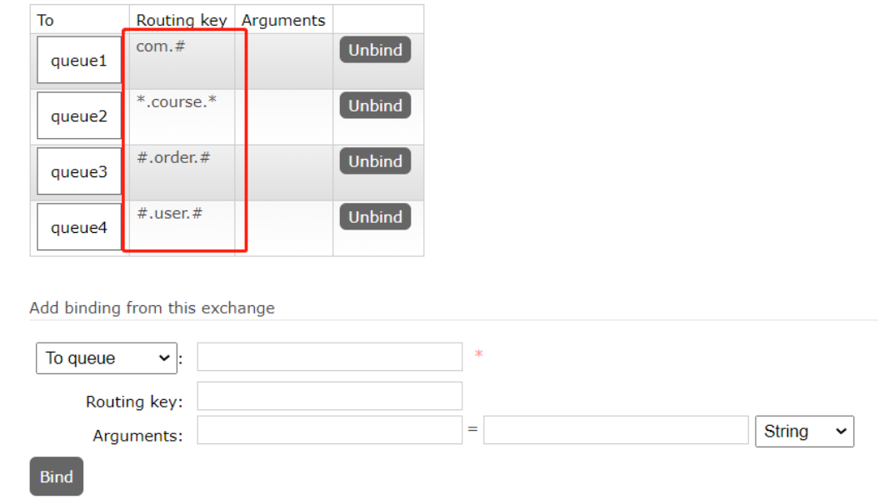Open the queue3 link
Image resolution: width=884 pixels, height=499 pixels.
pos(79,171)
